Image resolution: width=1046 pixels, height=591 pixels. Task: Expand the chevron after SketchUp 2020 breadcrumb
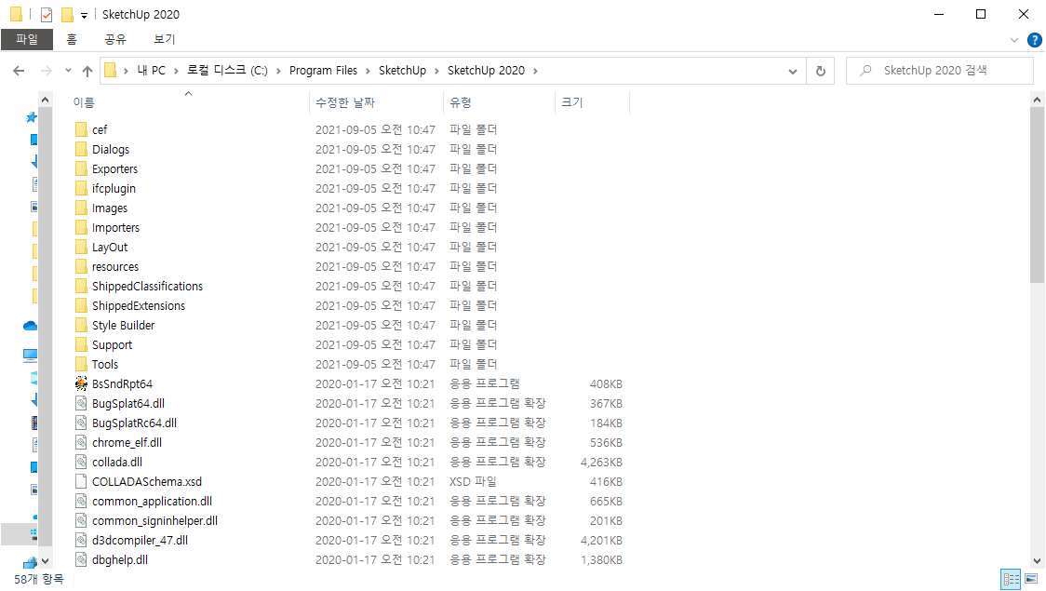point(535,71)
